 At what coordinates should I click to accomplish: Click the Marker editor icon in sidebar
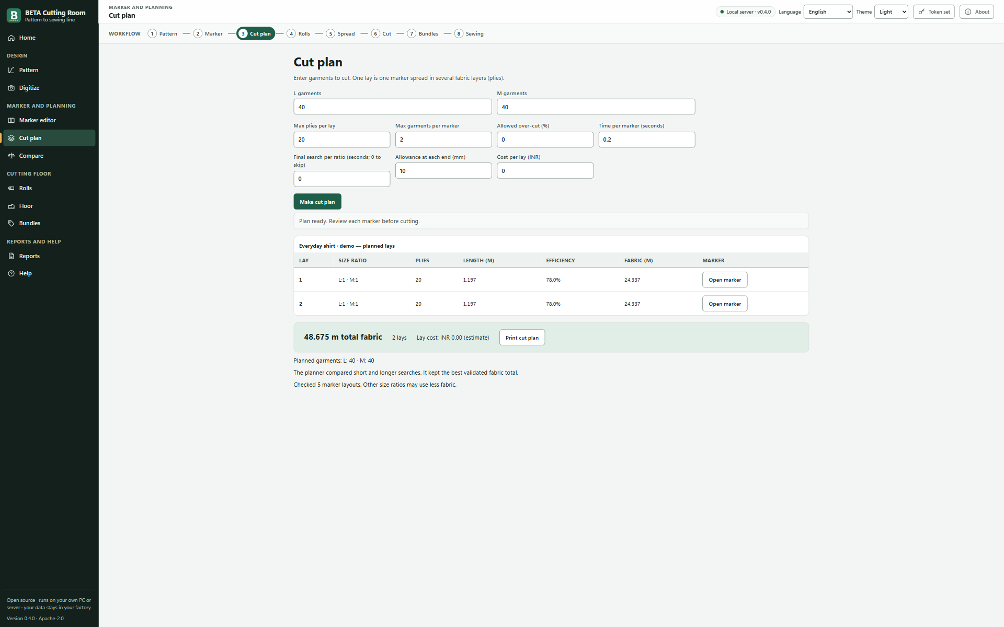(11, 120)
